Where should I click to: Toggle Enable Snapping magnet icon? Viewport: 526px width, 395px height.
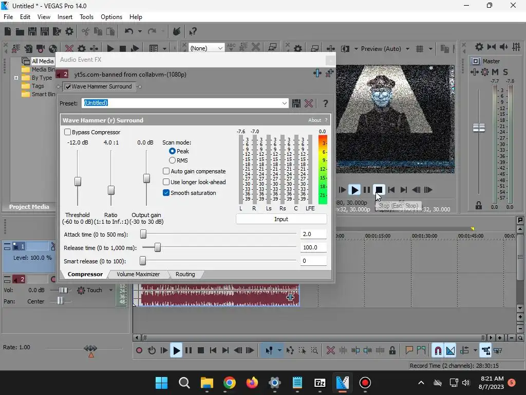pos(438,351)
